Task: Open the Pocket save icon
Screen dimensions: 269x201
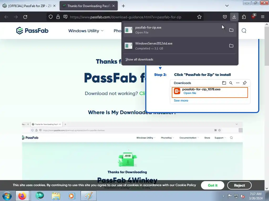Action: [x=225, y=17]
